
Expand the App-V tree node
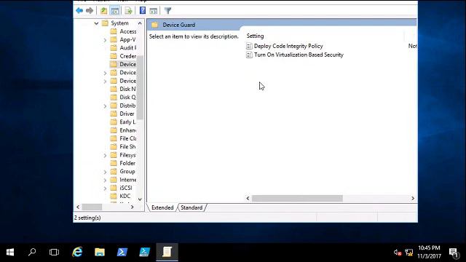[105, 40]
